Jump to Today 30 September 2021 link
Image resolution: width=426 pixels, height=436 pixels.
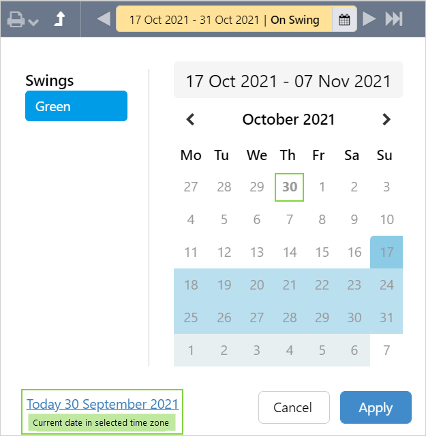point(102,404)
